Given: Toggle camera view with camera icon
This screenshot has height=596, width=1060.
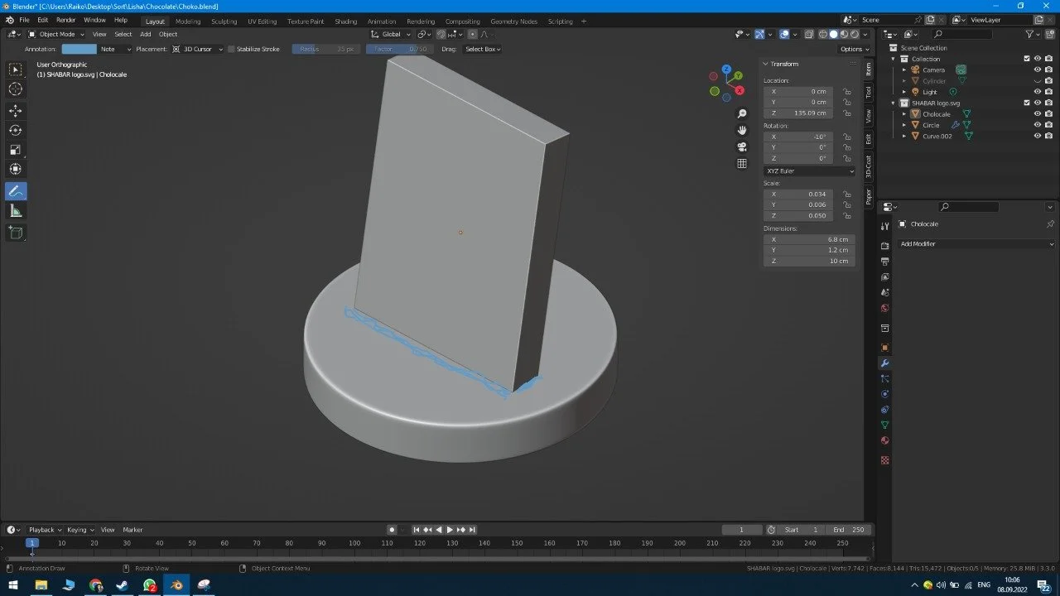Looking at the screenshot, I should [742, 147].
